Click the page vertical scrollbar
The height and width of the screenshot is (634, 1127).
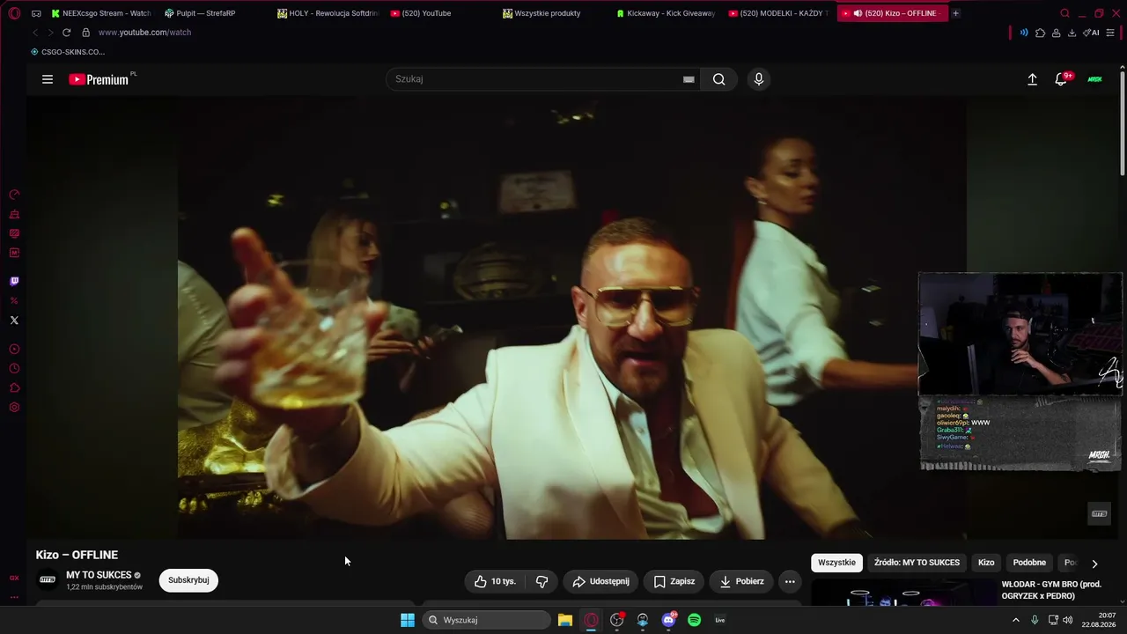[x=1123, y=123]
